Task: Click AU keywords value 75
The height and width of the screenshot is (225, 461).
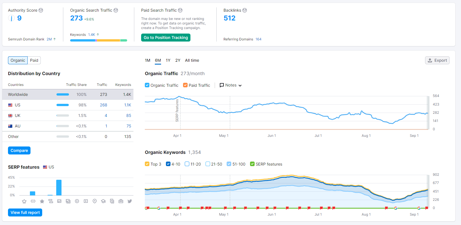Action: (x=129, y=126)
